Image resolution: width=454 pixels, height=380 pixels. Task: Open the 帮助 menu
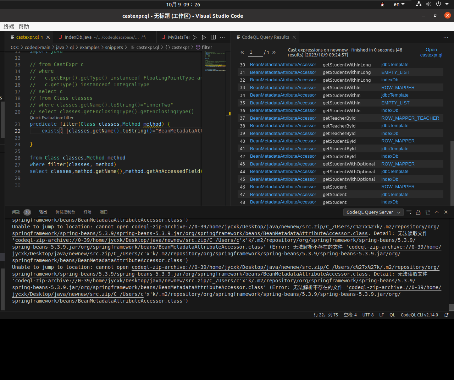[24, 27]
